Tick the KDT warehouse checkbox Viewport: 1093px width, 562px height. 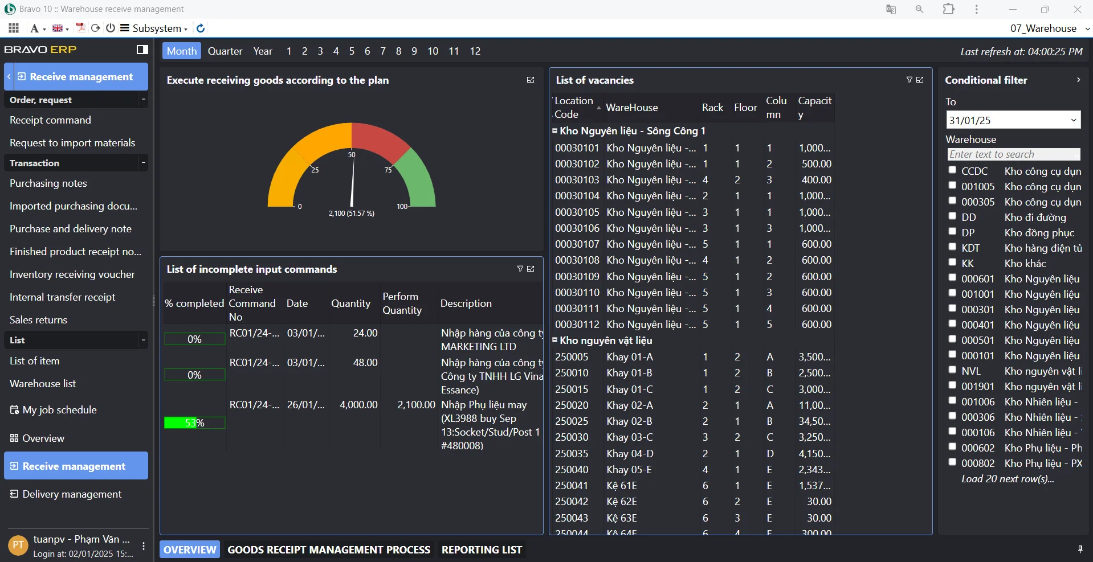(x=952, y=247)
